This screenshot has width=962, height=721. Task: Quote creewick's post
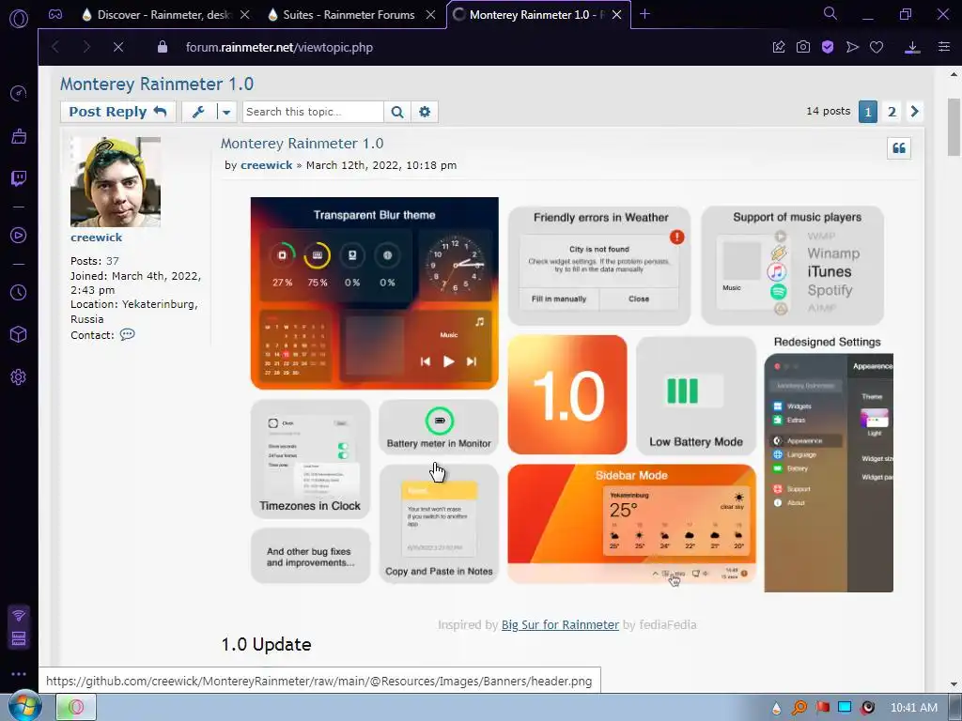[x=899, y=147]
